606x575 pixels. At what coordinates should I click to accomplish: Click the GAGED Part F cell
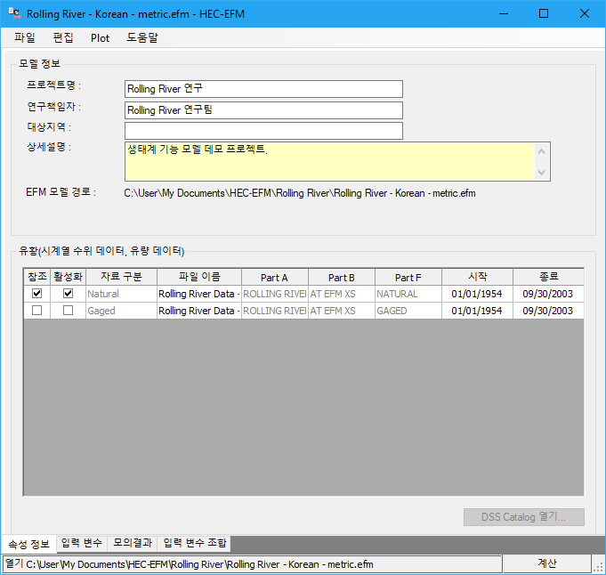click(x=408, y=311)
